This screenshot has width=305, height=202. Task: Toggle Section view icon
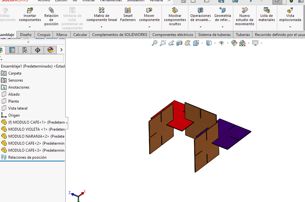(x=179, y=43)
